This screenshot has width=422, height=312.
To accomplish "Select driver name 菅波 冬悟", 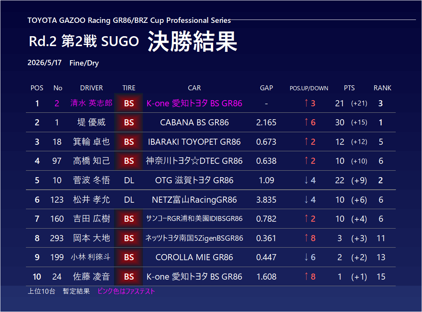I will coord(91,180).
